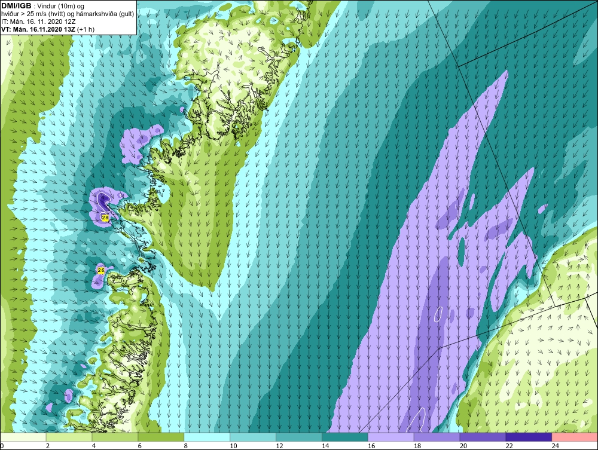The image size is (598, 450).
Task: Click the legend scale number 16
Action: [371, 446]
